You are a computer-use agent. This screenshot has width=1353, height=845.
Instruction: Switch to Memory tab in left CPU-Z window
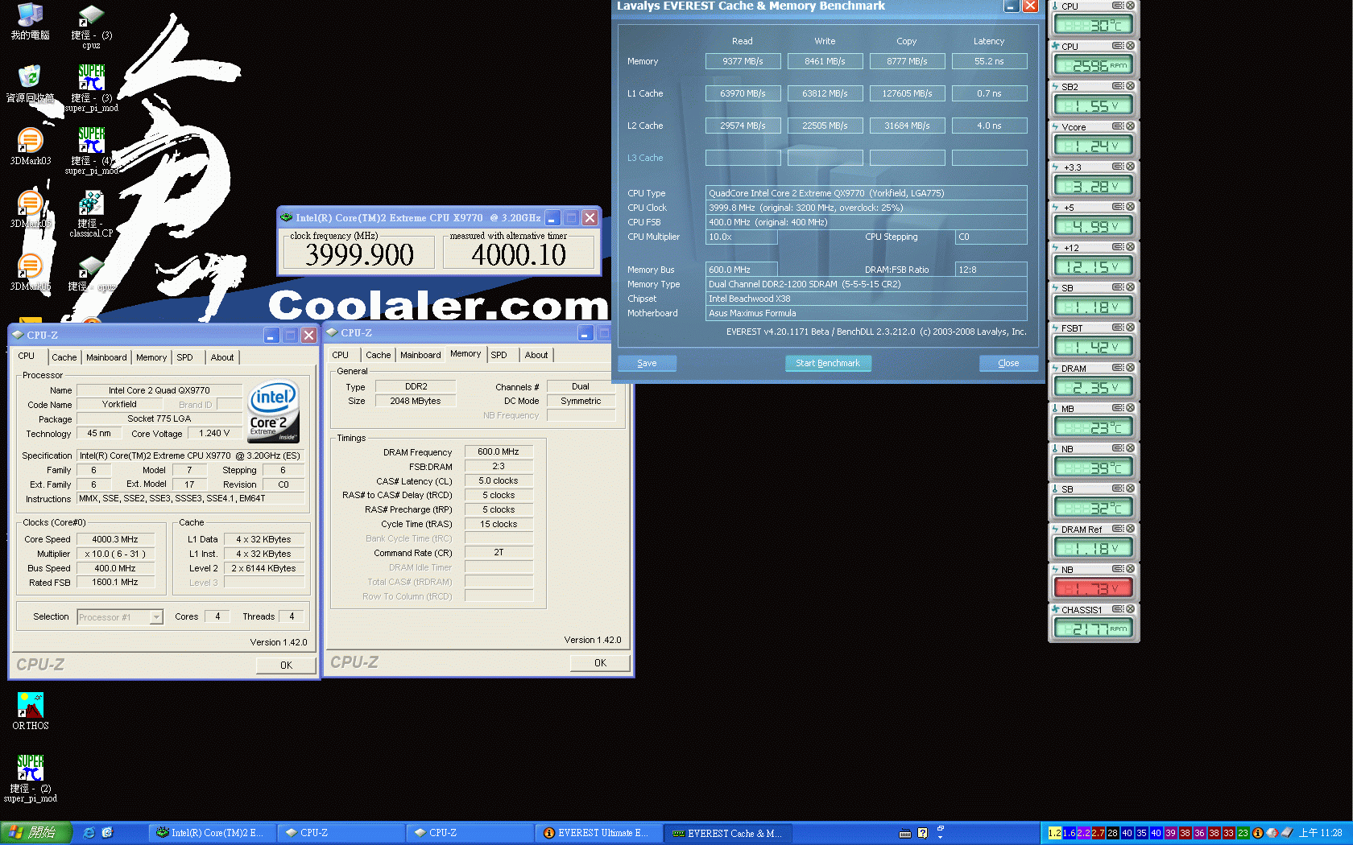(x=151, y=357)
